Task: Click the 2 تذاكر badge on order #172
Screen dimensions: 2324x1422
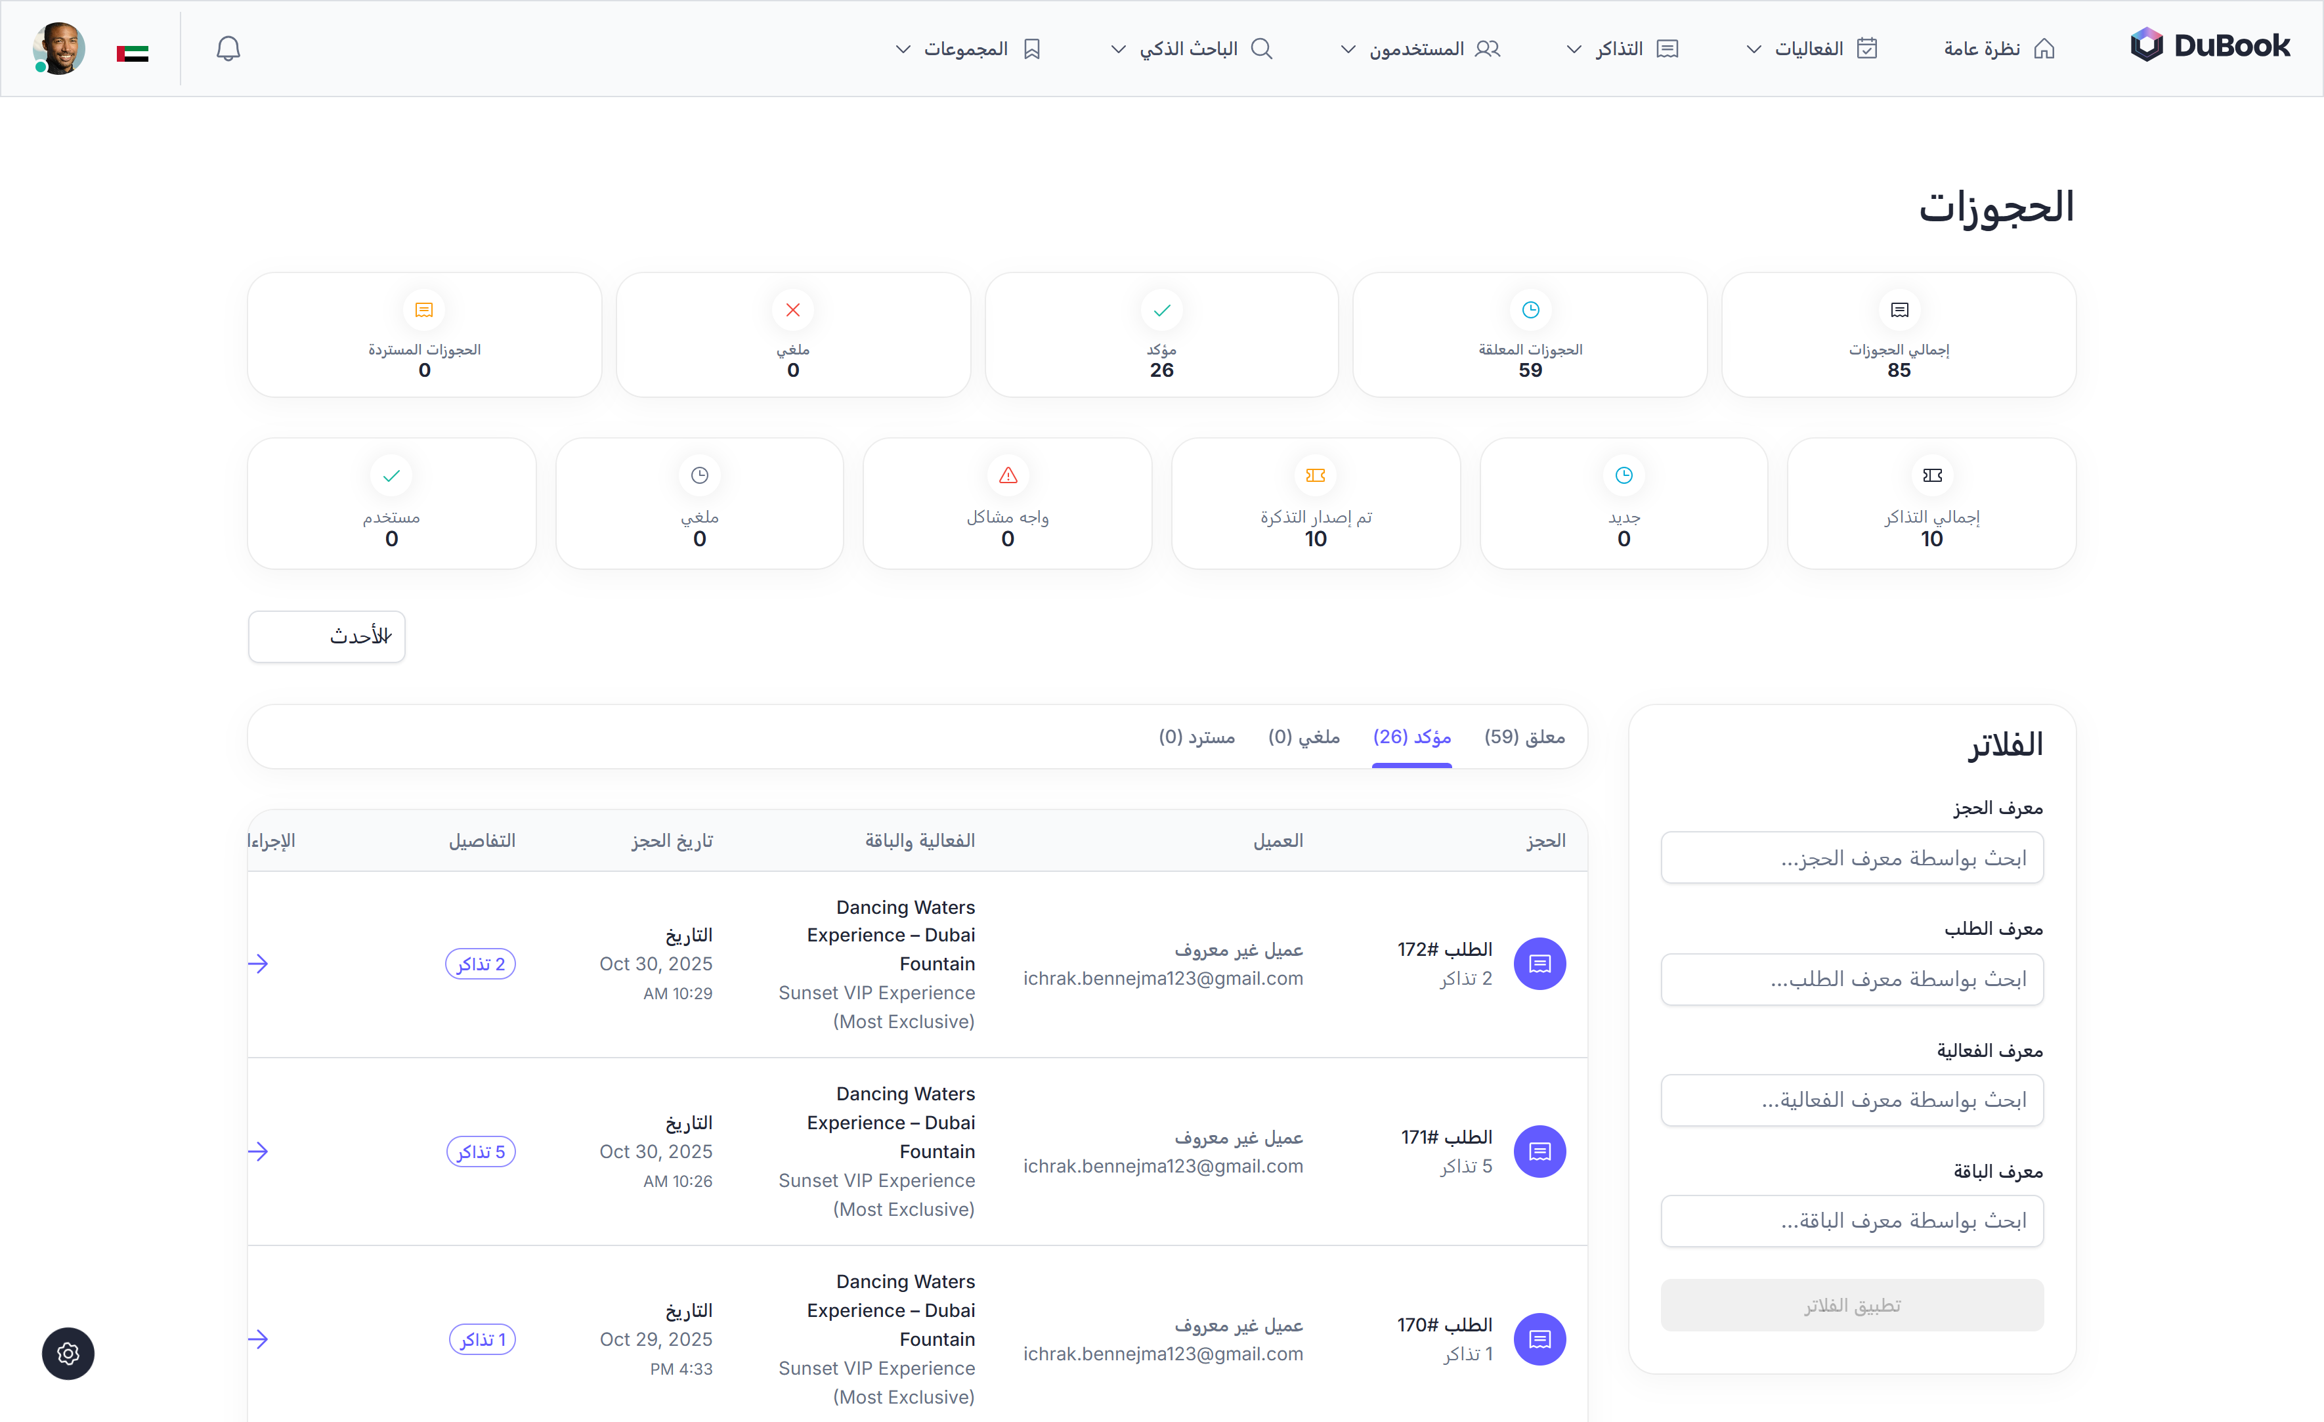Action: [480, 963]
